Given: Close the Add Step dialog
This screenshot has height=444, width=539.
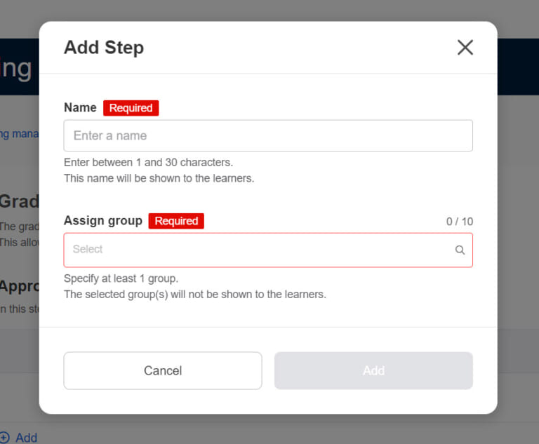Looking at the screenshot, I should (x=465, y=48).
